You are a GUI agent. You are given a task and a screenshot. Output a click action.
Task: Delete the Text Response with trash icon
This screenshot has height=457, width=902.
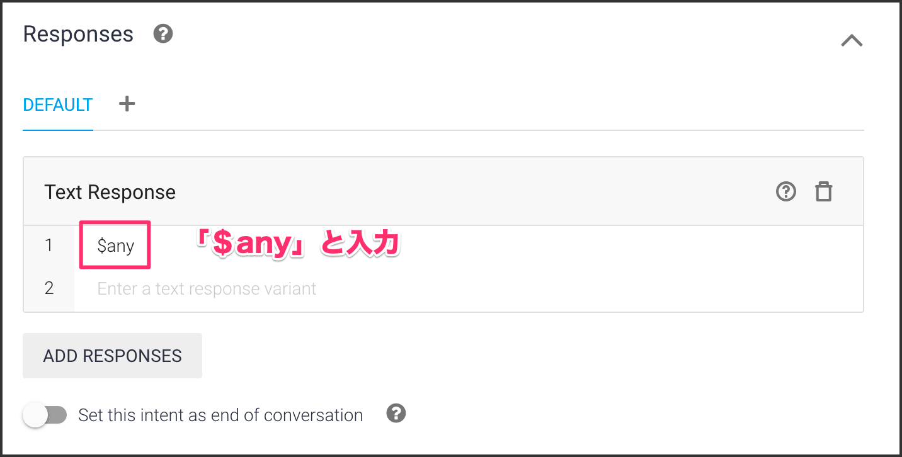point(824,191)
